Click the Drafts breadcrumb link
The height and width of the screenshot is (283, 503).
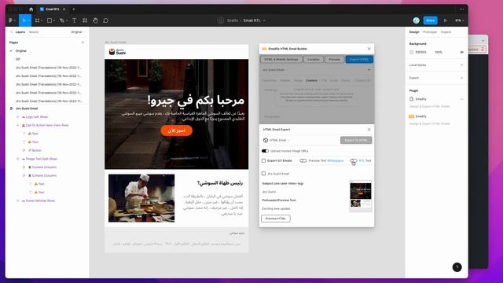pyautogui.click(x=233, y=20)
